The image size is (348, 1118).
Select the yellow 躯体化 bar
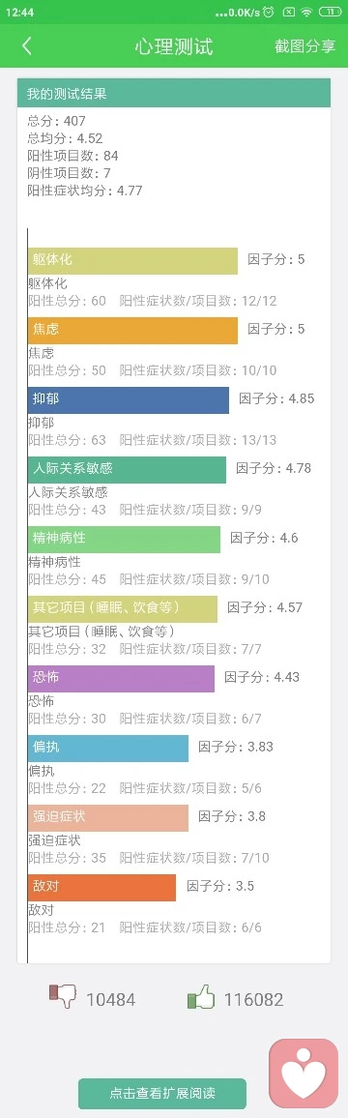tap(132, 261)
